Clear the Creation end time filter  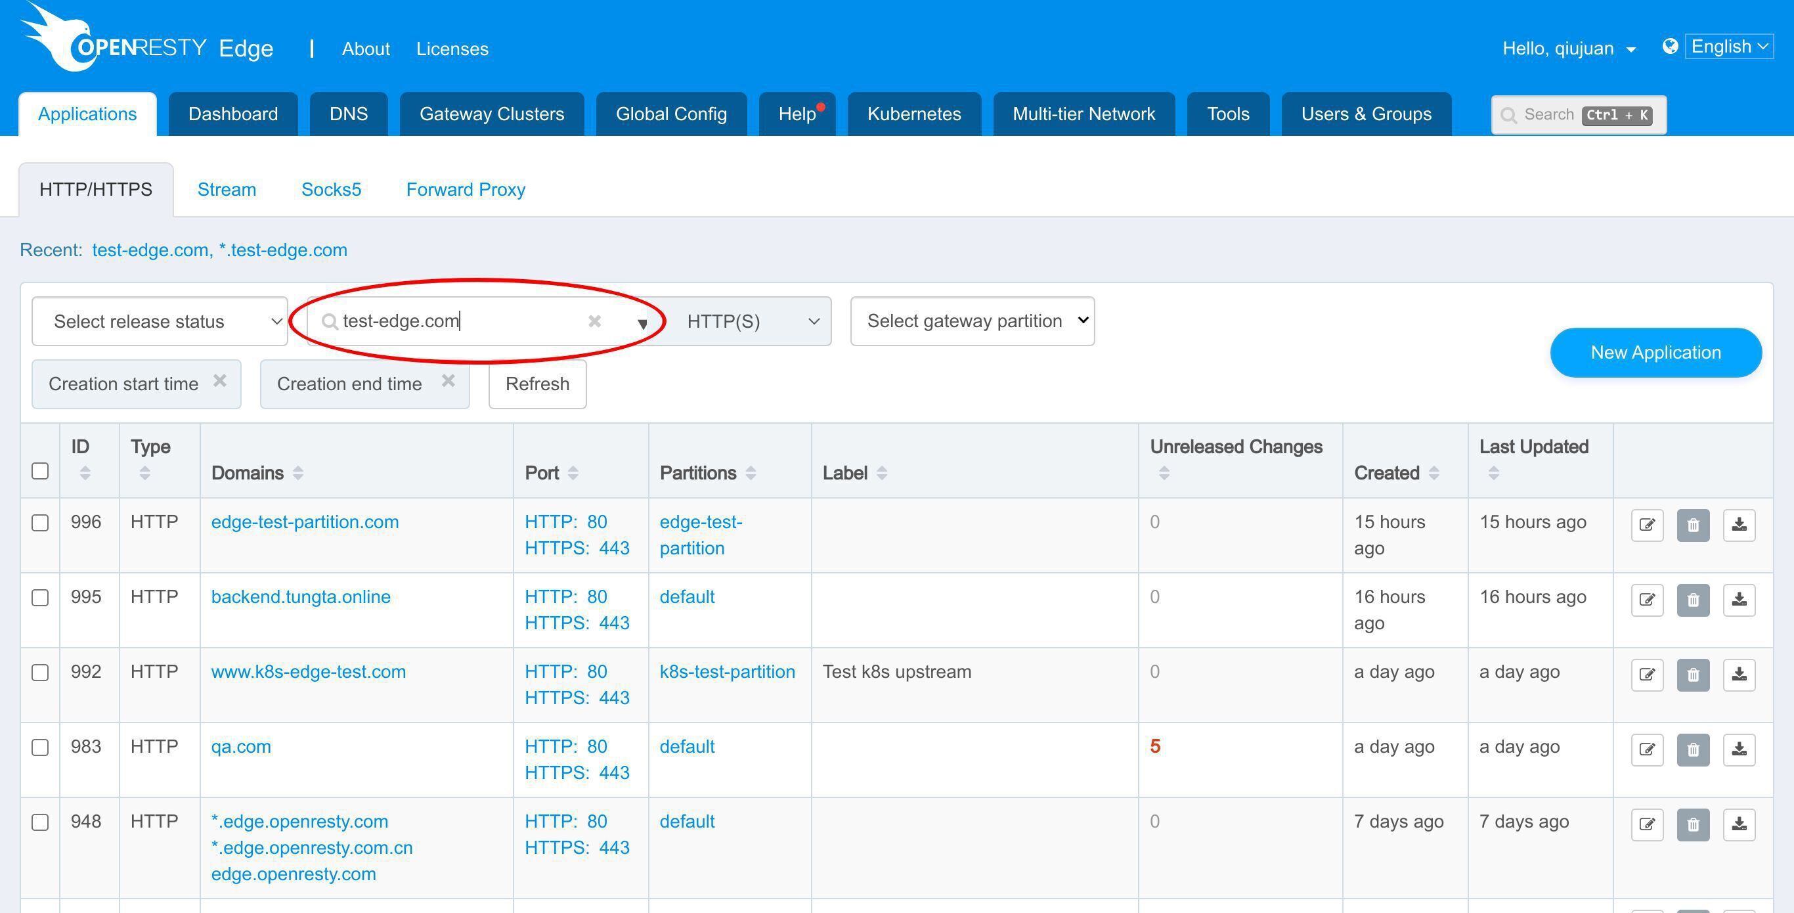448,381
